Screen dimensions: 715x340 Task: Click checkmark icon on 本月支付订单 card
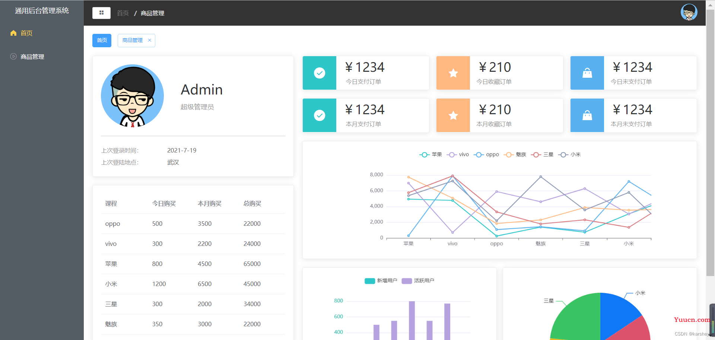click(x=320, y=115)
